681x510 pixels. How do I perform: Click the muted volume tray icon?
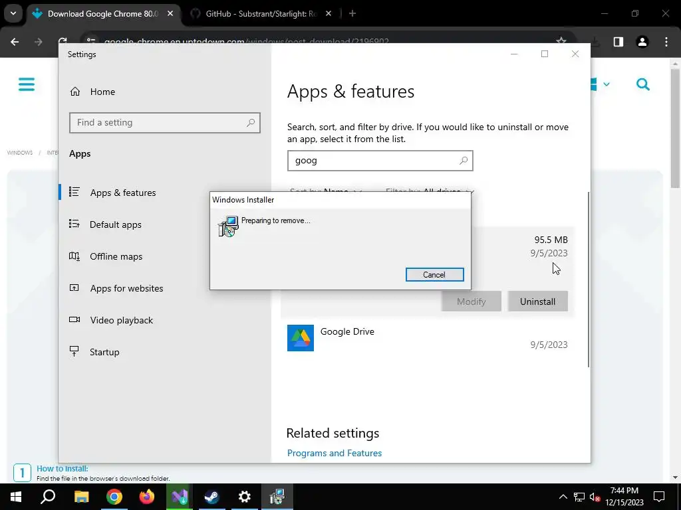click(595, 497)
